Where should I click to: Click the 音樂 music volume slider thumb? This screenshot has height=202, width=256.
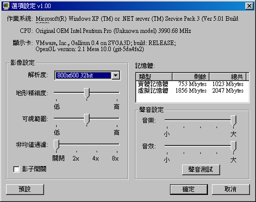234,120
